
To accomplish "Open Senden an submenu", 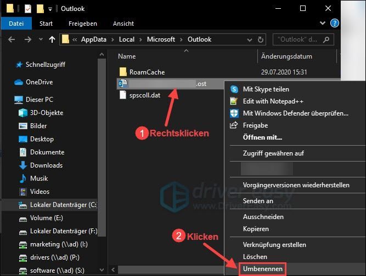I will tap(258, 201).
